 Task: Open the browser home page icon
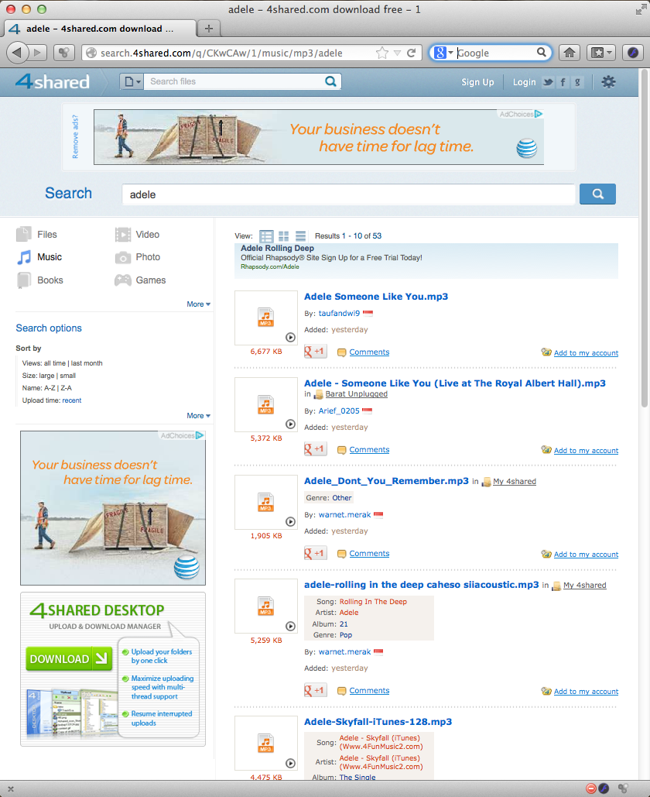(x=569, y=53)
